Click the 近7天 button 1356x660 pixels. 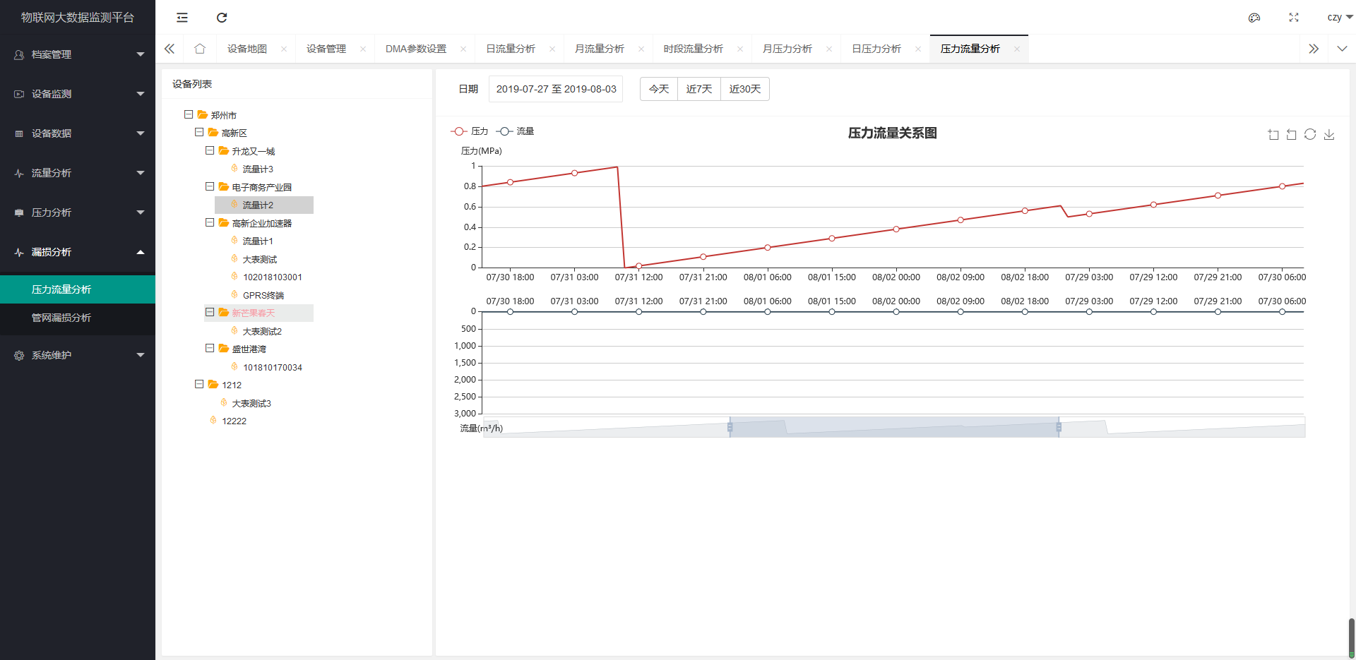(698, 89)
